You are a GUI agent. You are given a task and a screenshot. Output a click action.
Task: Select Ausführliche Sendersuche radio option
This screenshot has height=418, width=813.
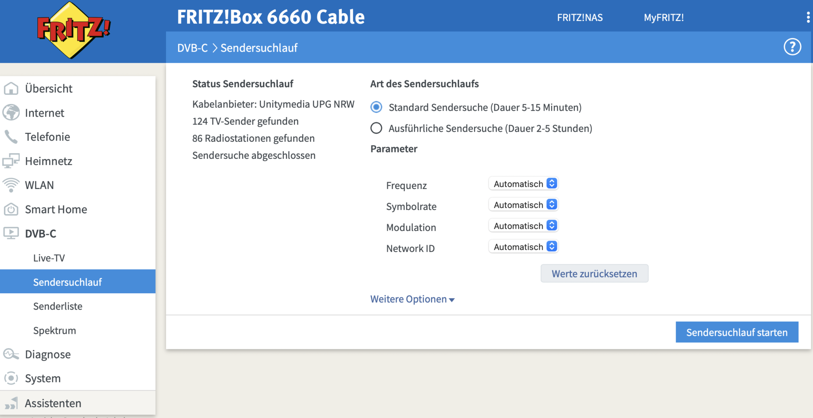pyautogui.click(x=376, y=128)
